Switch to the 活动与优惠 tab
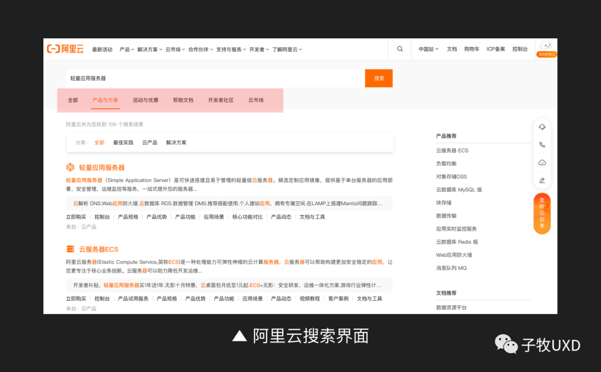Screen dimensions: 601x372 [145, 100]
